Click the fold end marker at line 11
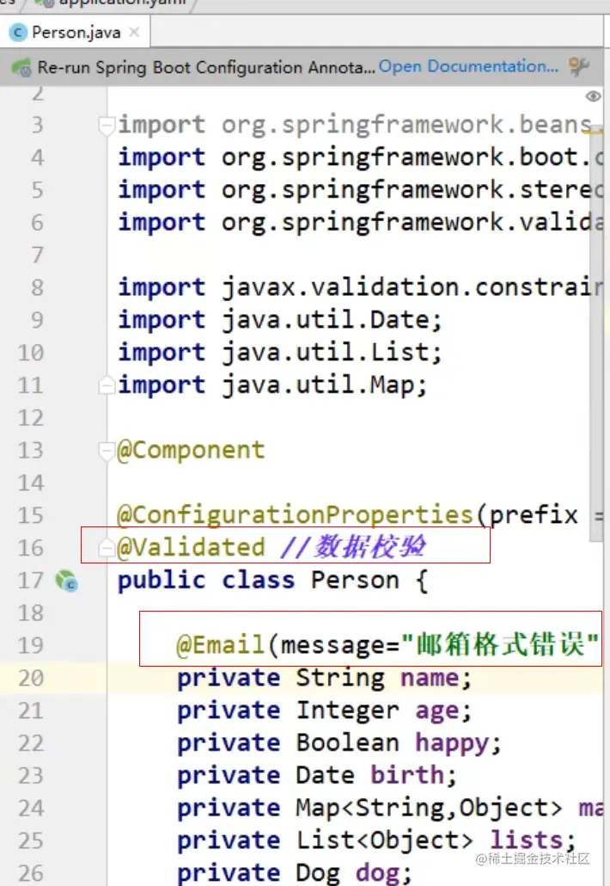Image resolution: width=610 pixels, height=886 pixels. point(107,385)
